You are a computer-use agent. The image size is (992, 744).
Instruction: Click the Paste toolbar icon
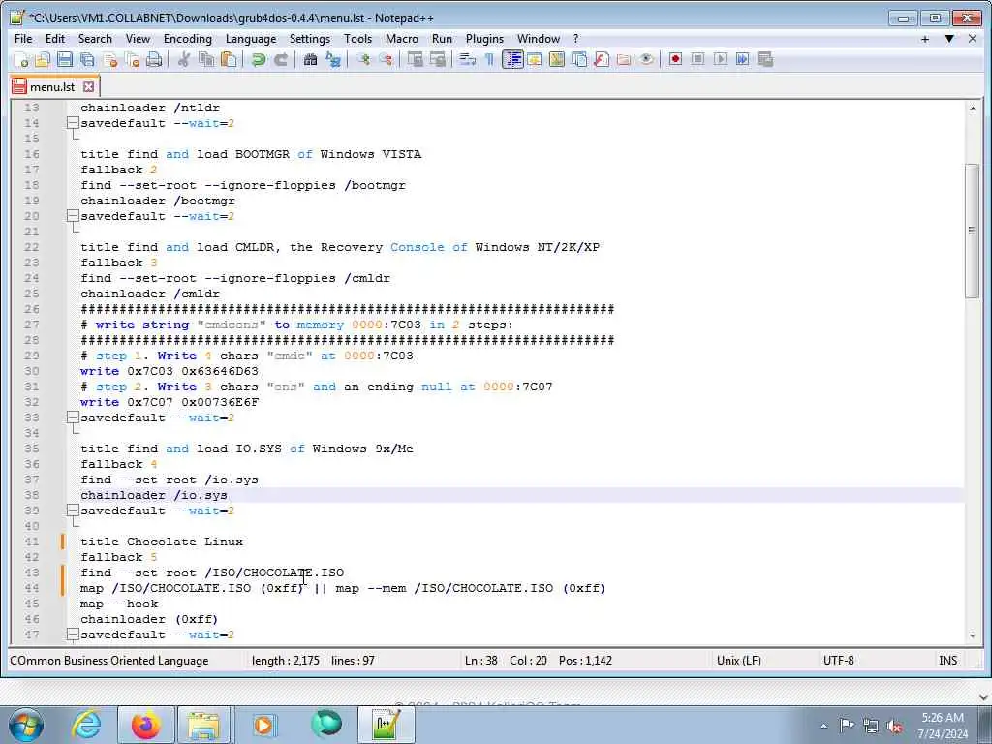[229, 59]
